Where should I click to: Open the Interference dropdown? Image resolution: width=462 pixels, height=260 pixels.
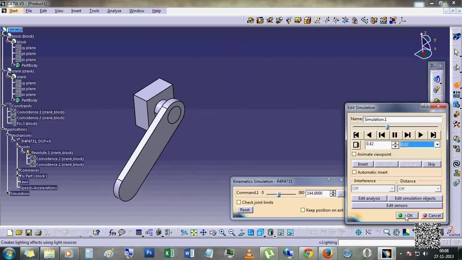pyautogui.click(x=392, y=189)
